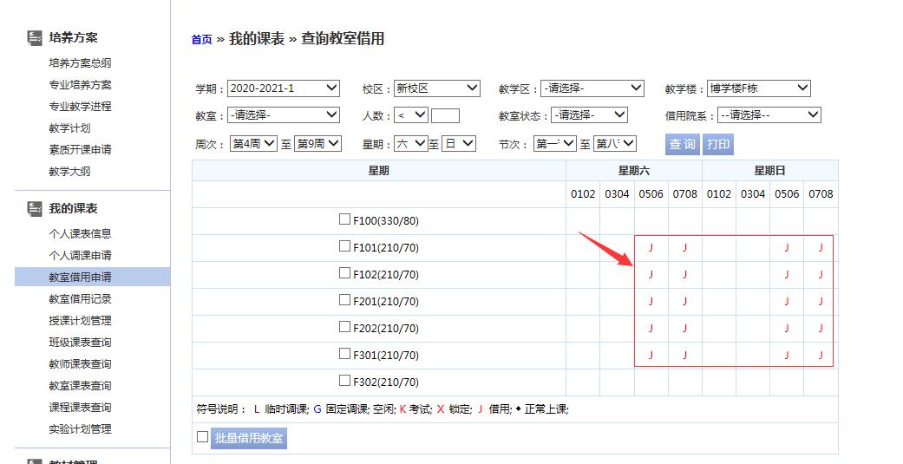The image size is (903, 464).
Task: Click the F102 Saturday 0506 borrowed cell
Action: coord(651,275)
